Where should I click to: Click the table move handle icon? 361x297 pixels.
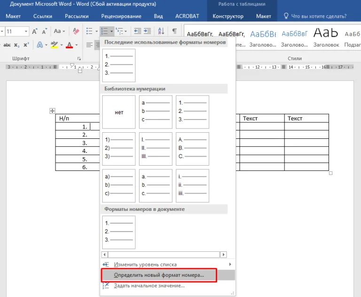53,111
